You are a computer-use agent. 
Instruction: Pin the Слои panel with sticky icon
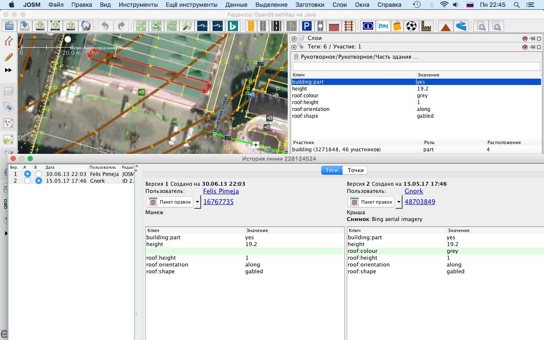[x=532, y=38]
